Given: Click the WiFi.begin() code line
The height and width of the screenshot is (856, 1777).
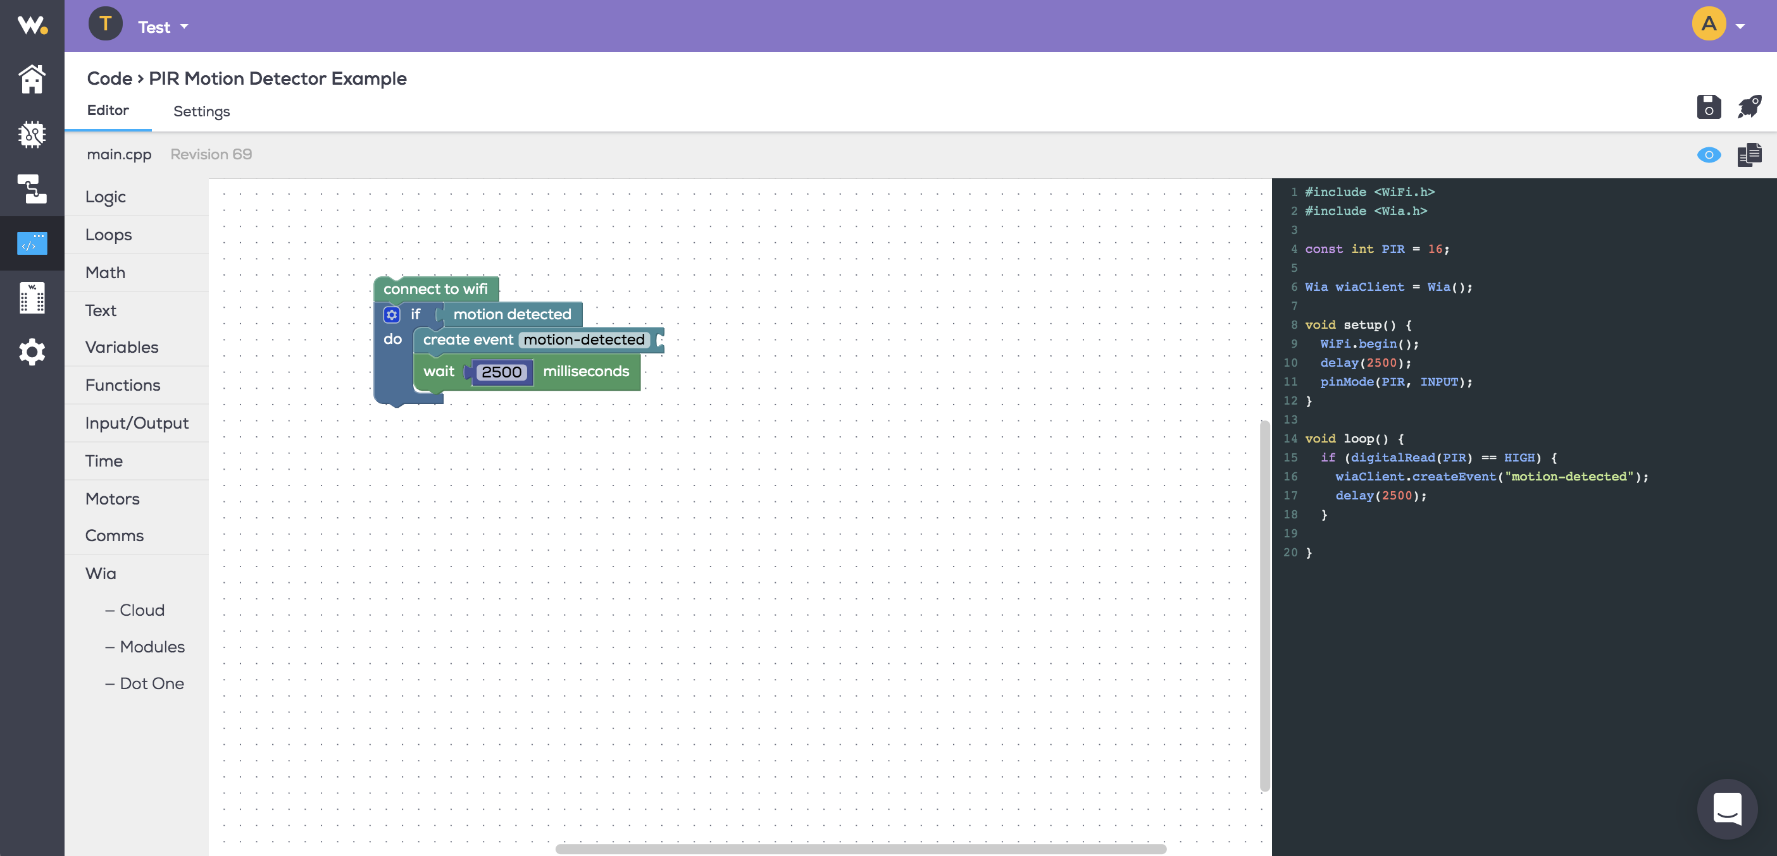Looking at the screenshot, I should (x=1369, y=344).
